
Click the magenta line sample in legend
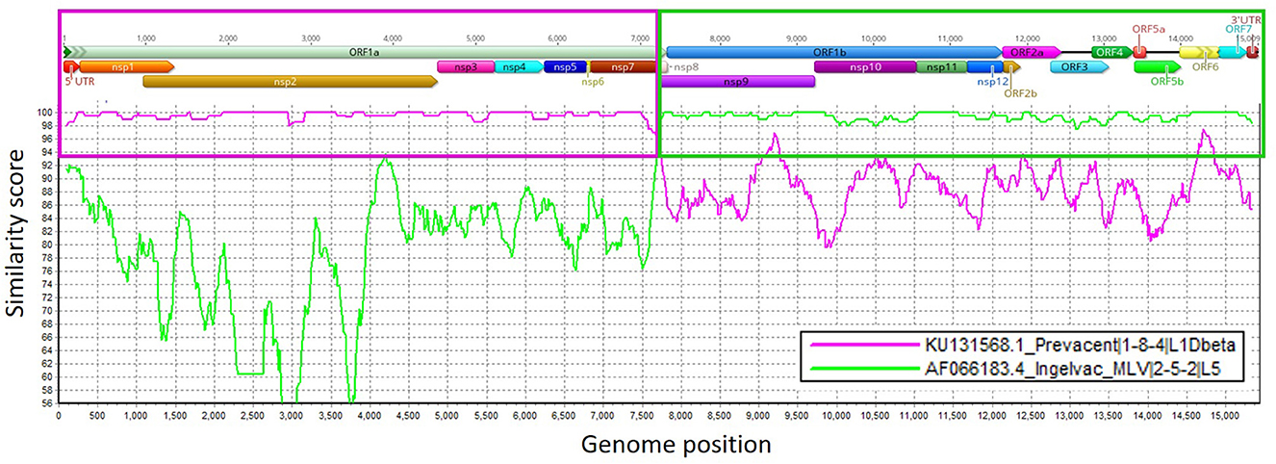(x=865, y=344)
